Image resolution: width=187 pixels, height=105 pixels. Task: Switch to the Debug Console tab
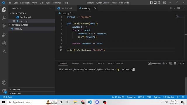coord(116,64)
